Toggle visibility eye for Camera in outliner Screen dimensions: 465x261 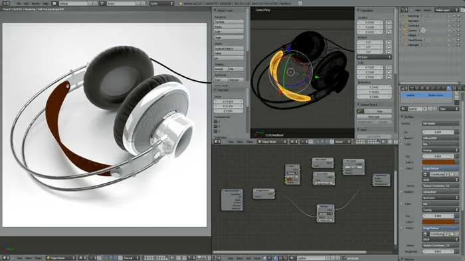tap(449, 30)
